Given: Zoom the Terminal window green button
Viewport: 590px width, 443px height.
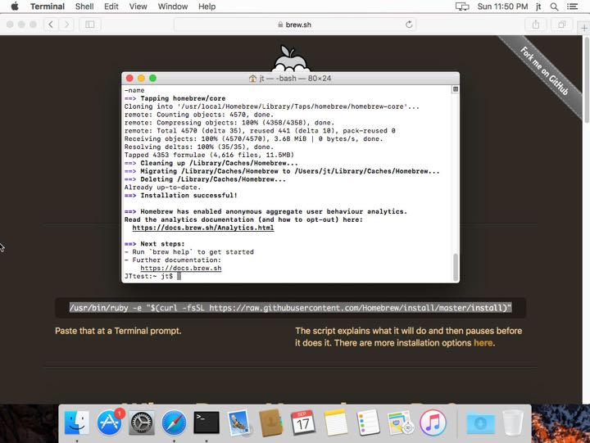Looking at the screenshot, I should (152, 79).
